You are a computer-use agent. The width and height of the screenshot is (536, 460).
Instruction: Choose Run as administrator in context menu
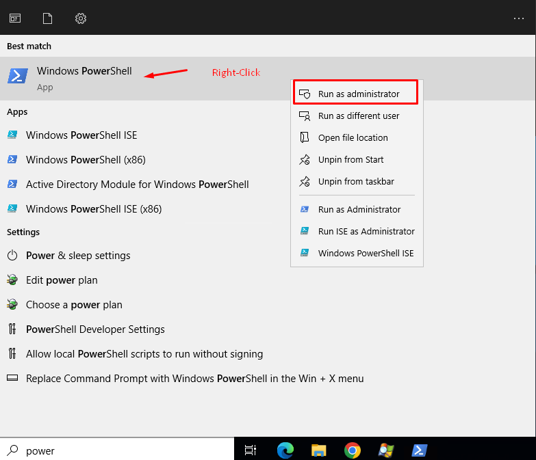click(358, 94)
